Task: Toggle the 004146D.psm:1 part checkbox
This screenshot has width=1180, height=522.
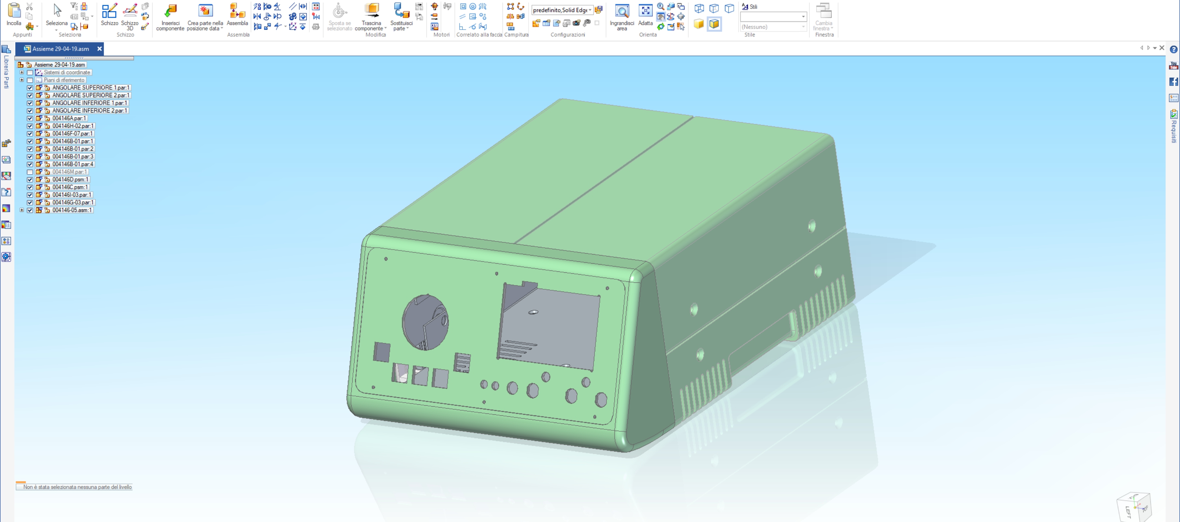Action: (x=30, y=180)
